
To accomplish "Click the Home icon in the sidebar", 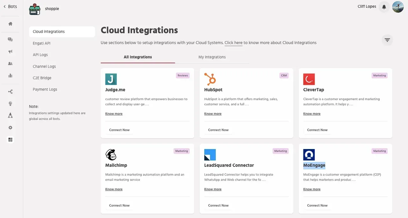I will (x=10, y=24).
